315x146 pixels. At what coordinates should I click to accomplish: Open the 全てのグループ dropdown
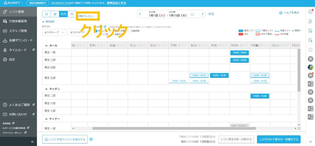54,32
